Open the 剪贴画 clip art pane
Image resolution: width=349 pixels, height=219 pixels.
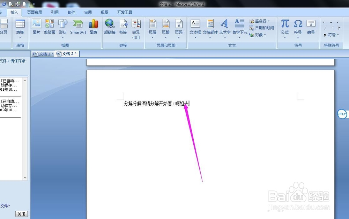click(50, 27)
